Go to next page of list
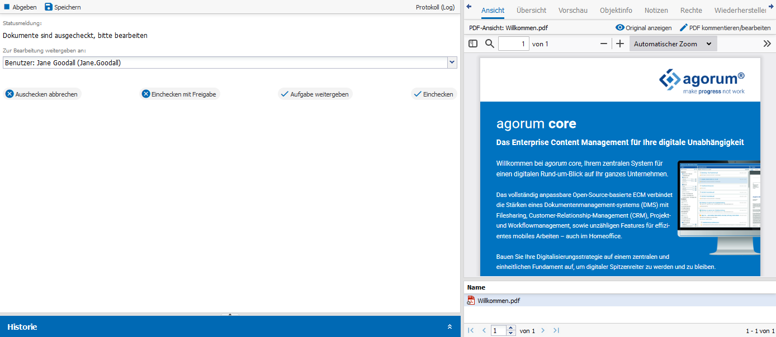Viewport: 776px width, 337px height. point(542,331)
